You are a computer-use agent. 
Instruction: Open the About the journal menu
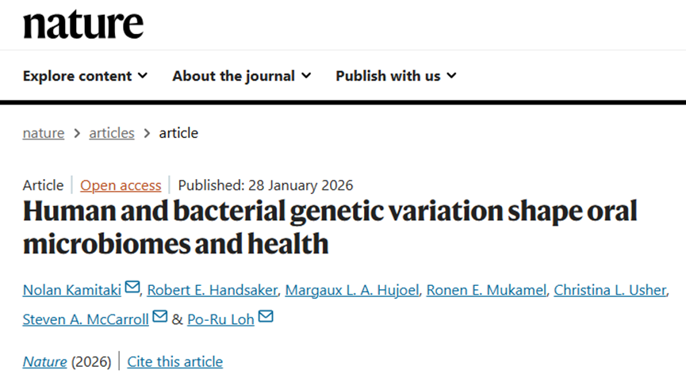tap(242, 75)
